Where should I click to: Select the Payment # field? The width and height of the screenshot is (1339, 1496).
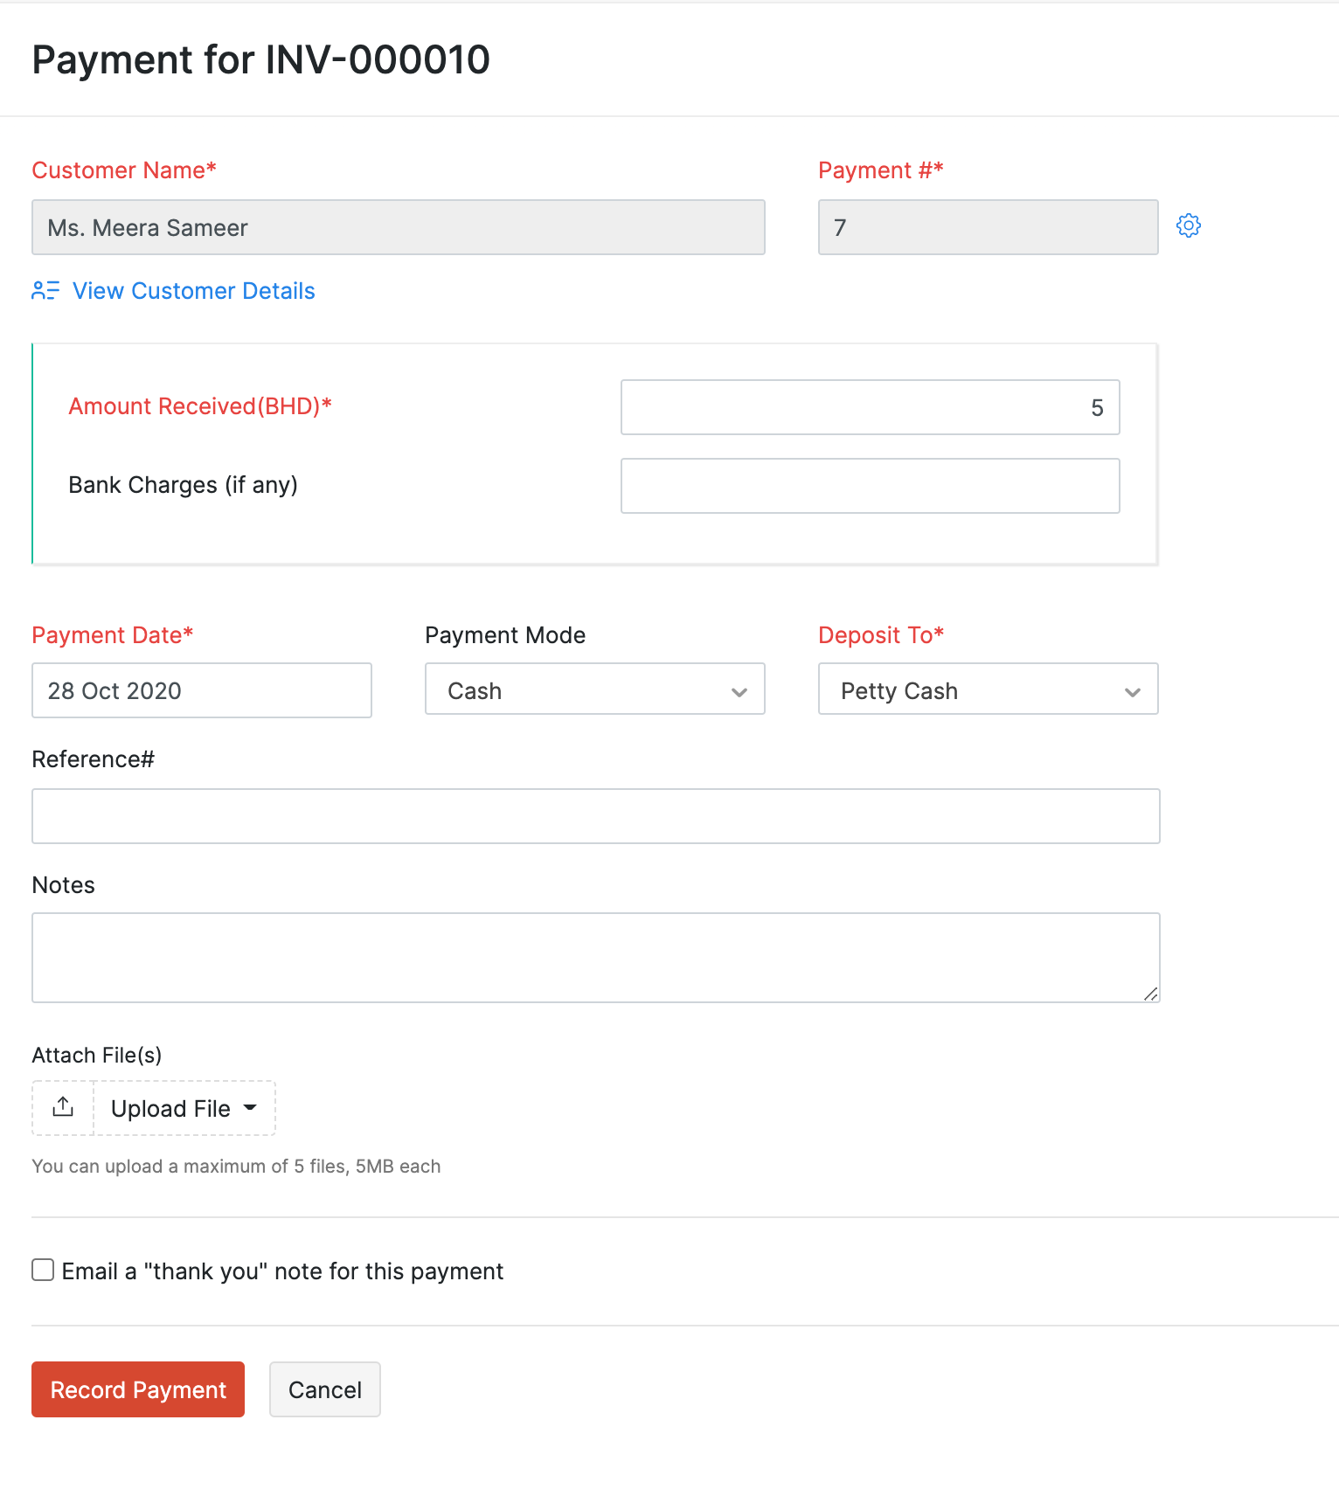click(988, 227)
